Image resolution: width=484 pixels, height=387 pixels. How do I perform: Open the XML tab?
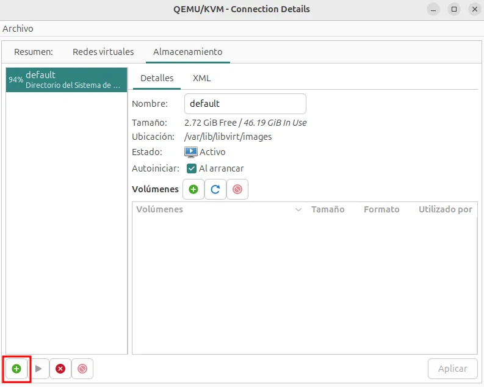pyautogui.click(x=201, y=78)
